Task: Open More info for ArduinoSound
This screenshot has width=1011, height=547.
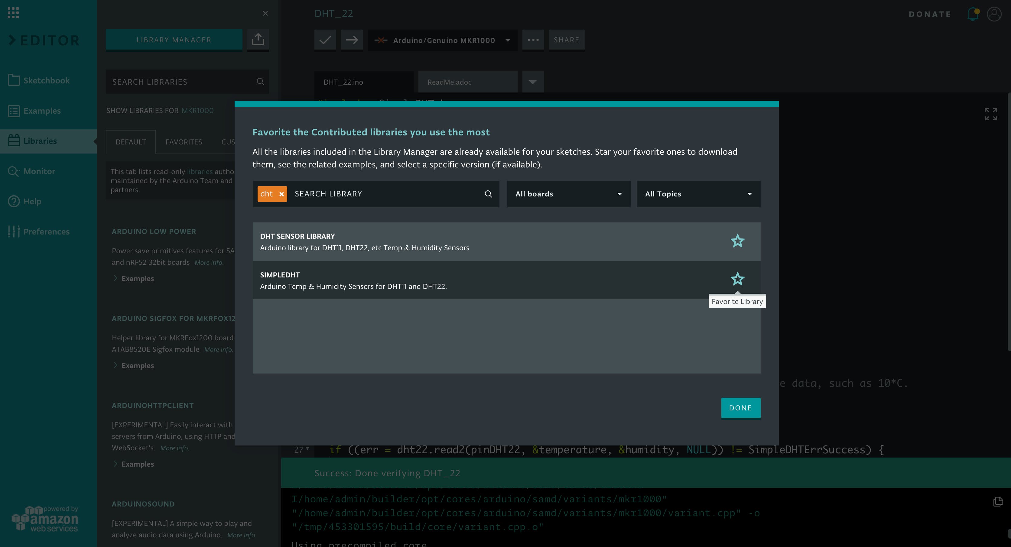Action: click(241, 535)
